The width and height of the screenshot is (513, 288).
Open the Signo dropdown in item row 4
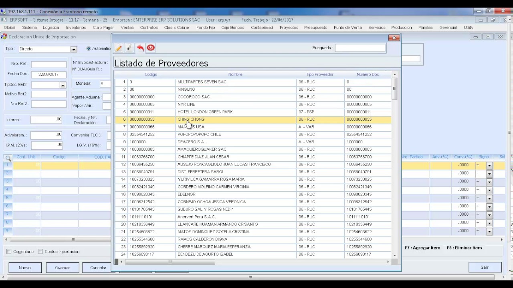[x=489, y=190]
